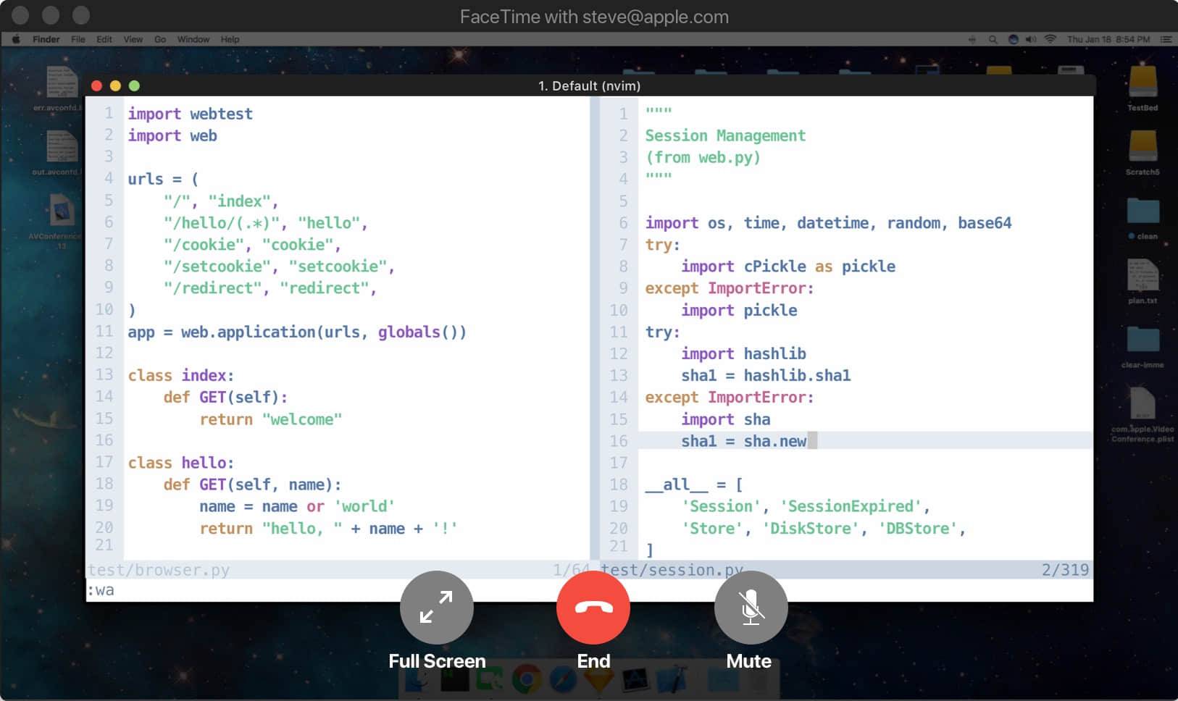Open the Wi-Fi status menu
This screenshot has width=1178, height=701.
click(x=1050, y=39)
